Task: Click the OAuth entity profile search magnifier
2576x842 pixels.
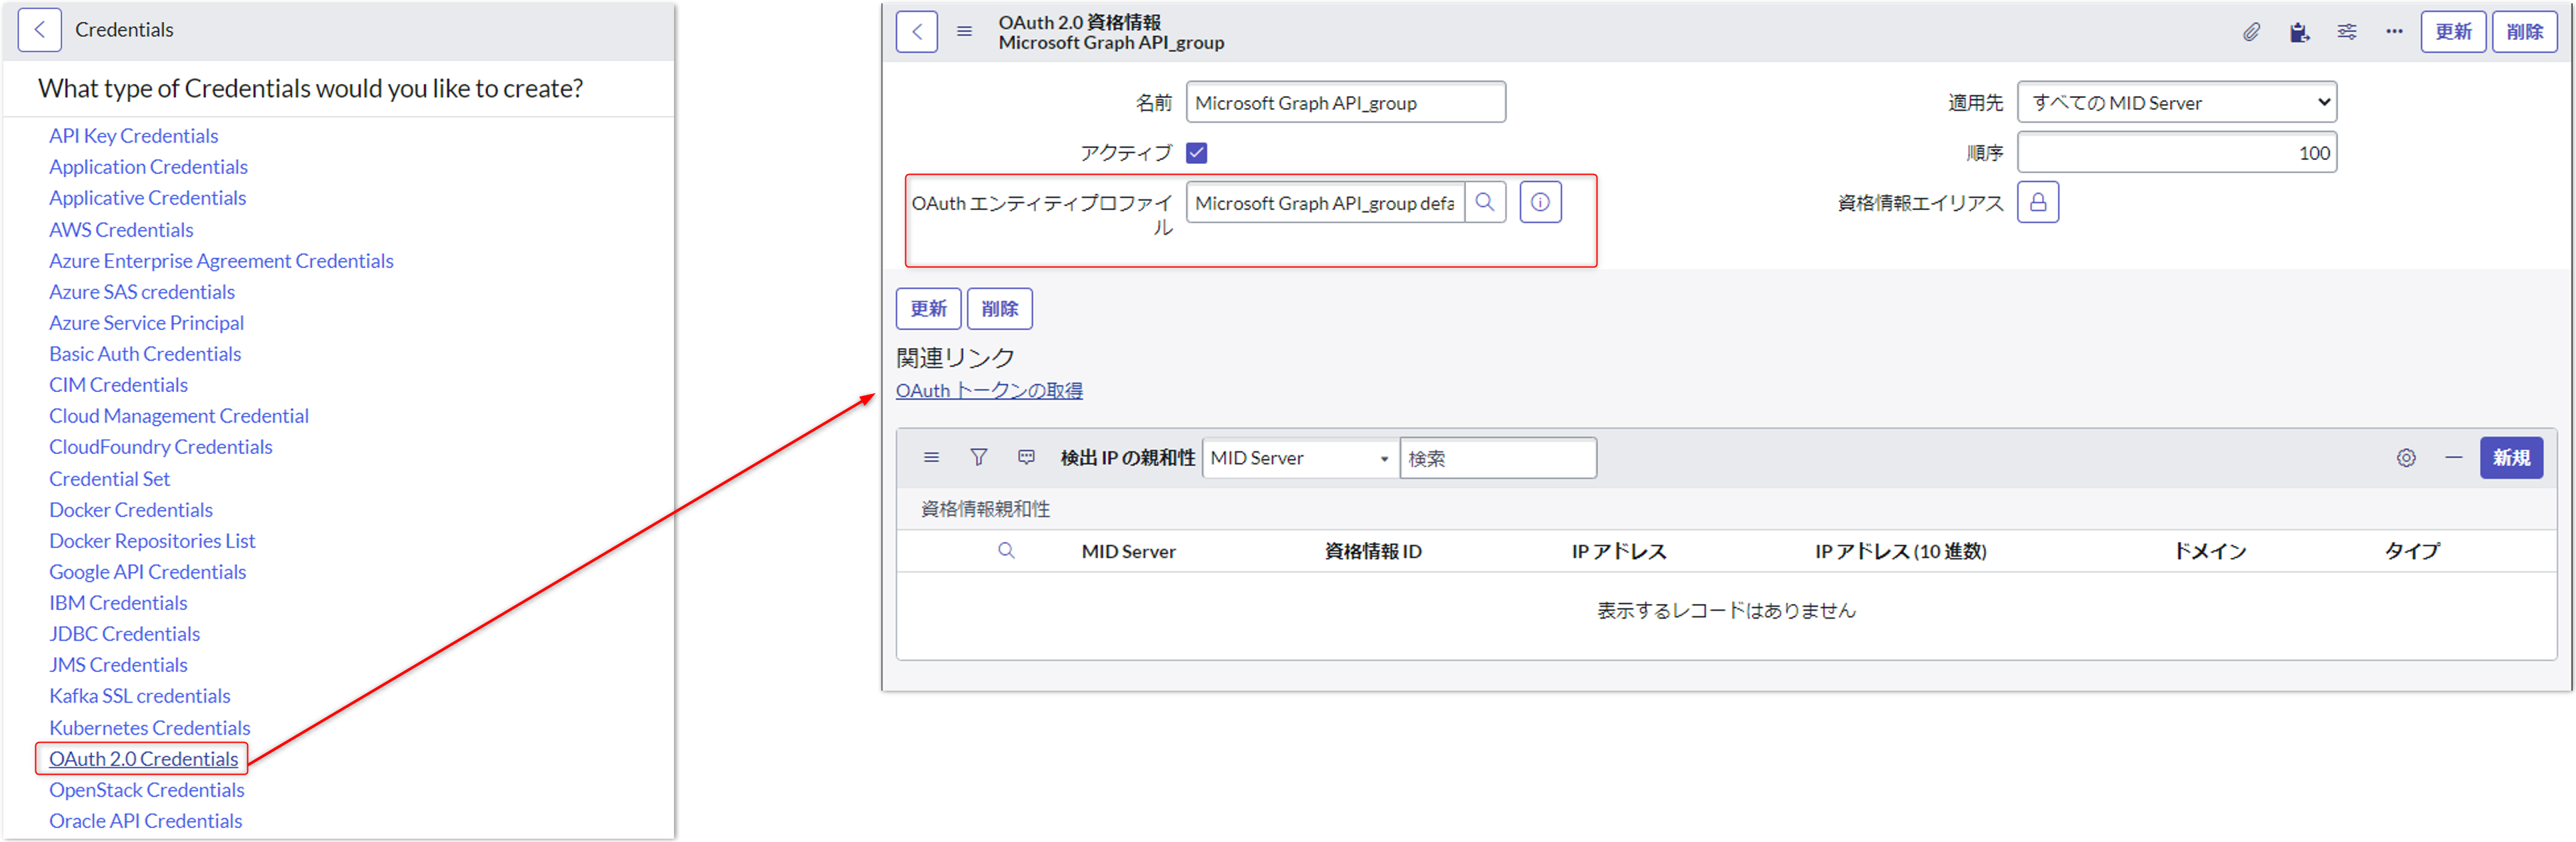Action: click(x=1485, y=203)
